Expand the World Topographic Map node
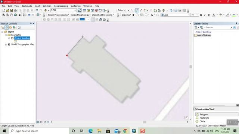Viewport: 239px width, 134px height. click(6, 45)
